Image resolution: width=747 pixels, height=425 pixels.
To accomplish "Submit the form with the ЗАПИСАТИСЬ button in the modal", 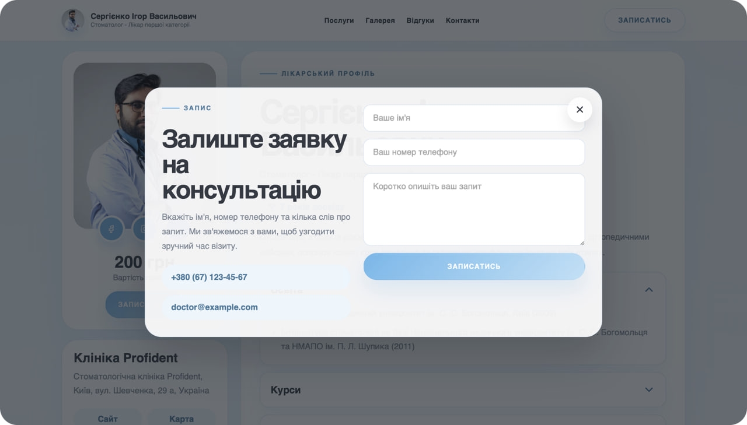I will [474, 266].
